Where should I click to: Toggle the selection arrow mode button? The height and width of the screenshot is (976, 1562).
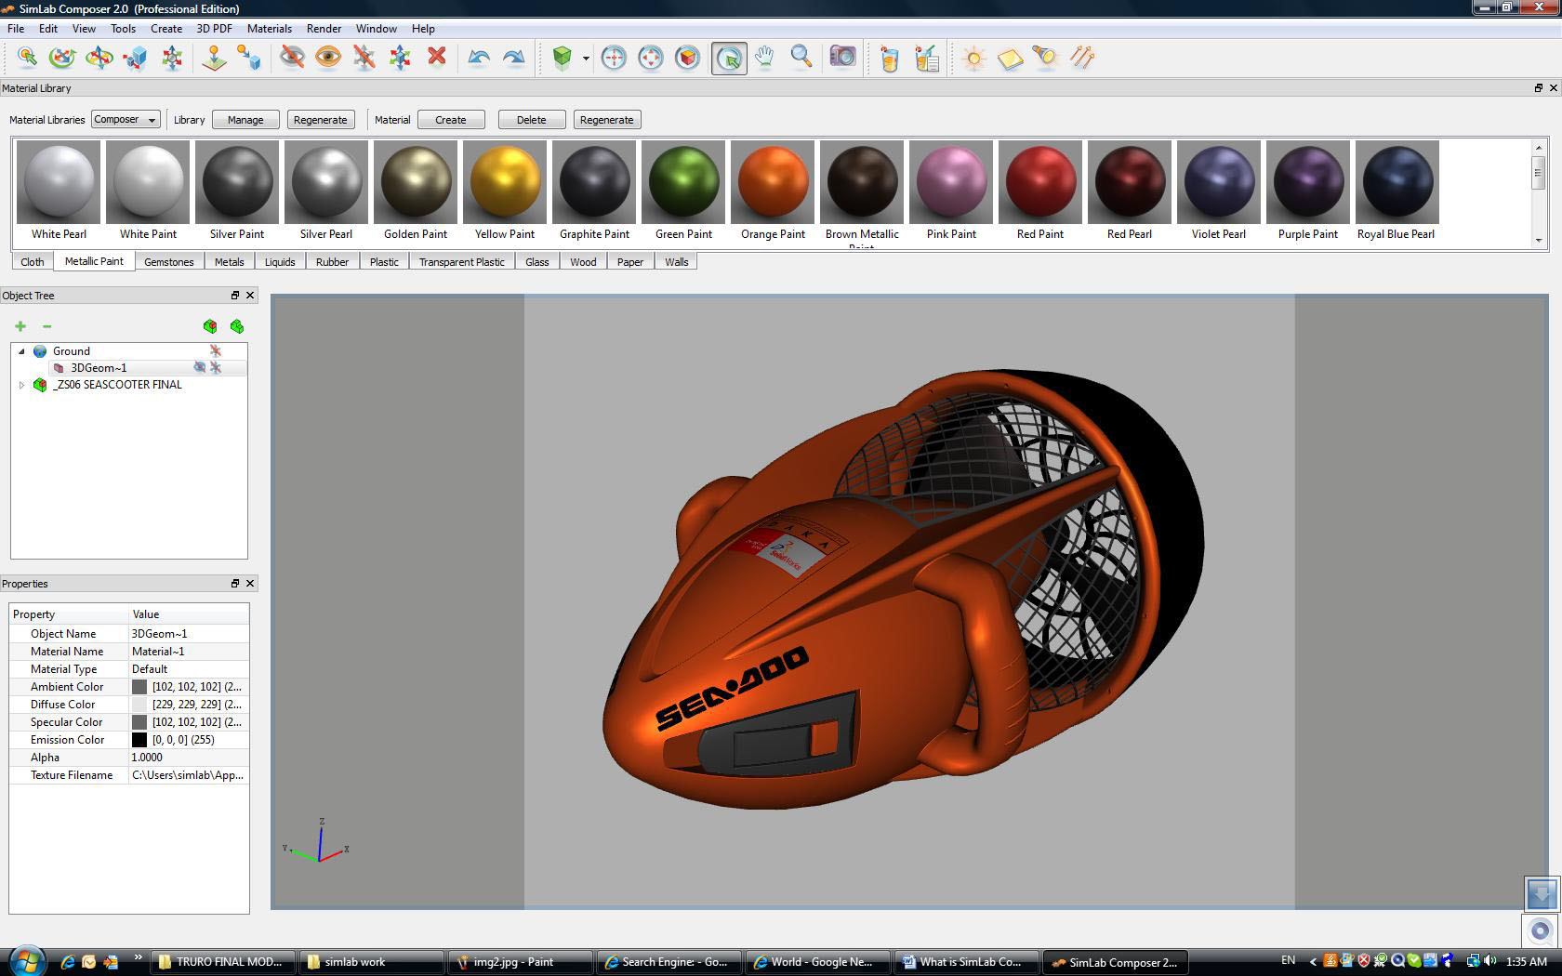pos(729,59)
